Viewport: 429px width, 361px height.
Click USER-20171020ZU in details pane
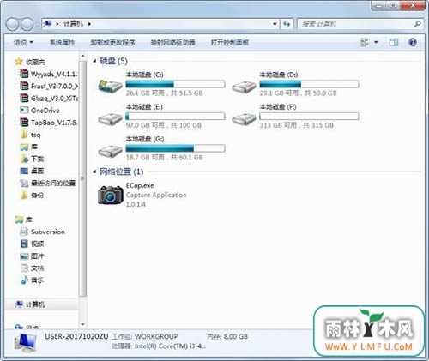click(x=76, y=336)
